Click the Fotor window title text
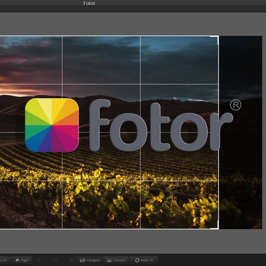 point(89,3)
